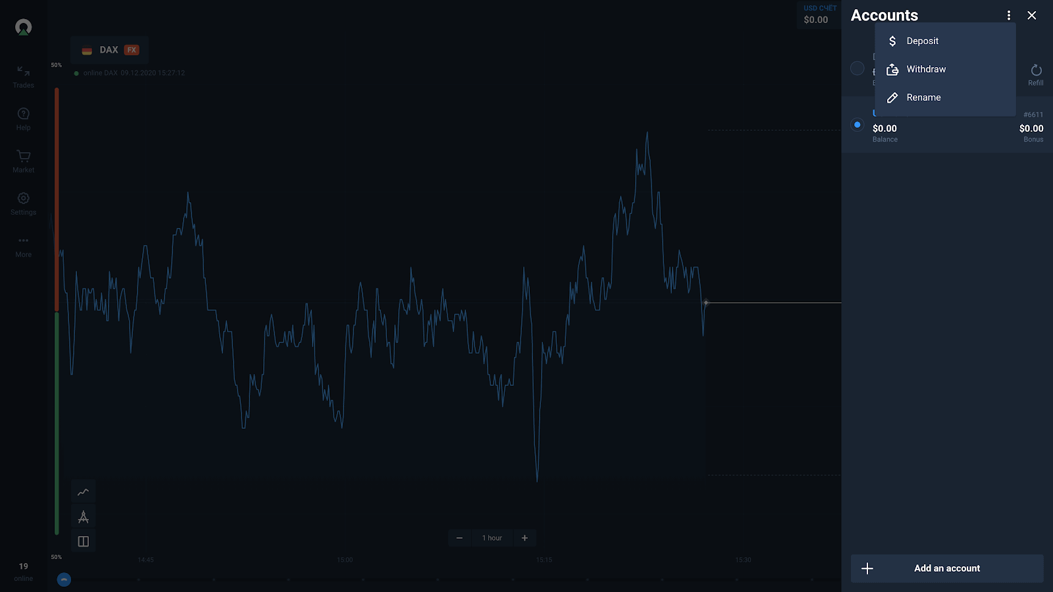This screenshot has height=592, width=1053.
Task: Open the Help section
Action: click(23, 119)
